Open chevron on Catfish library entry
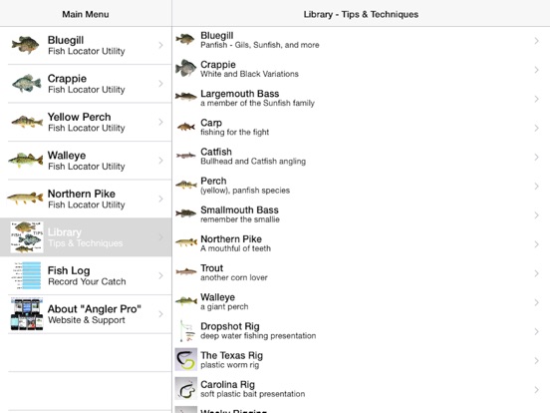Image resolution: width=550 pixels, height=413 pixels. tap(536, 157)
